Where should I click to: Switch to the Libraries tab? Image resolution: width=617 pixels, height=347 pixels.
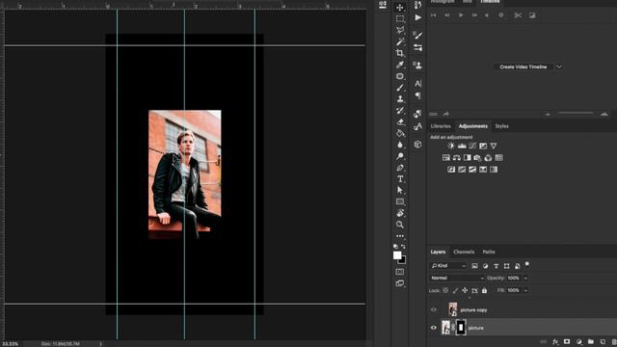coord(441,126)
